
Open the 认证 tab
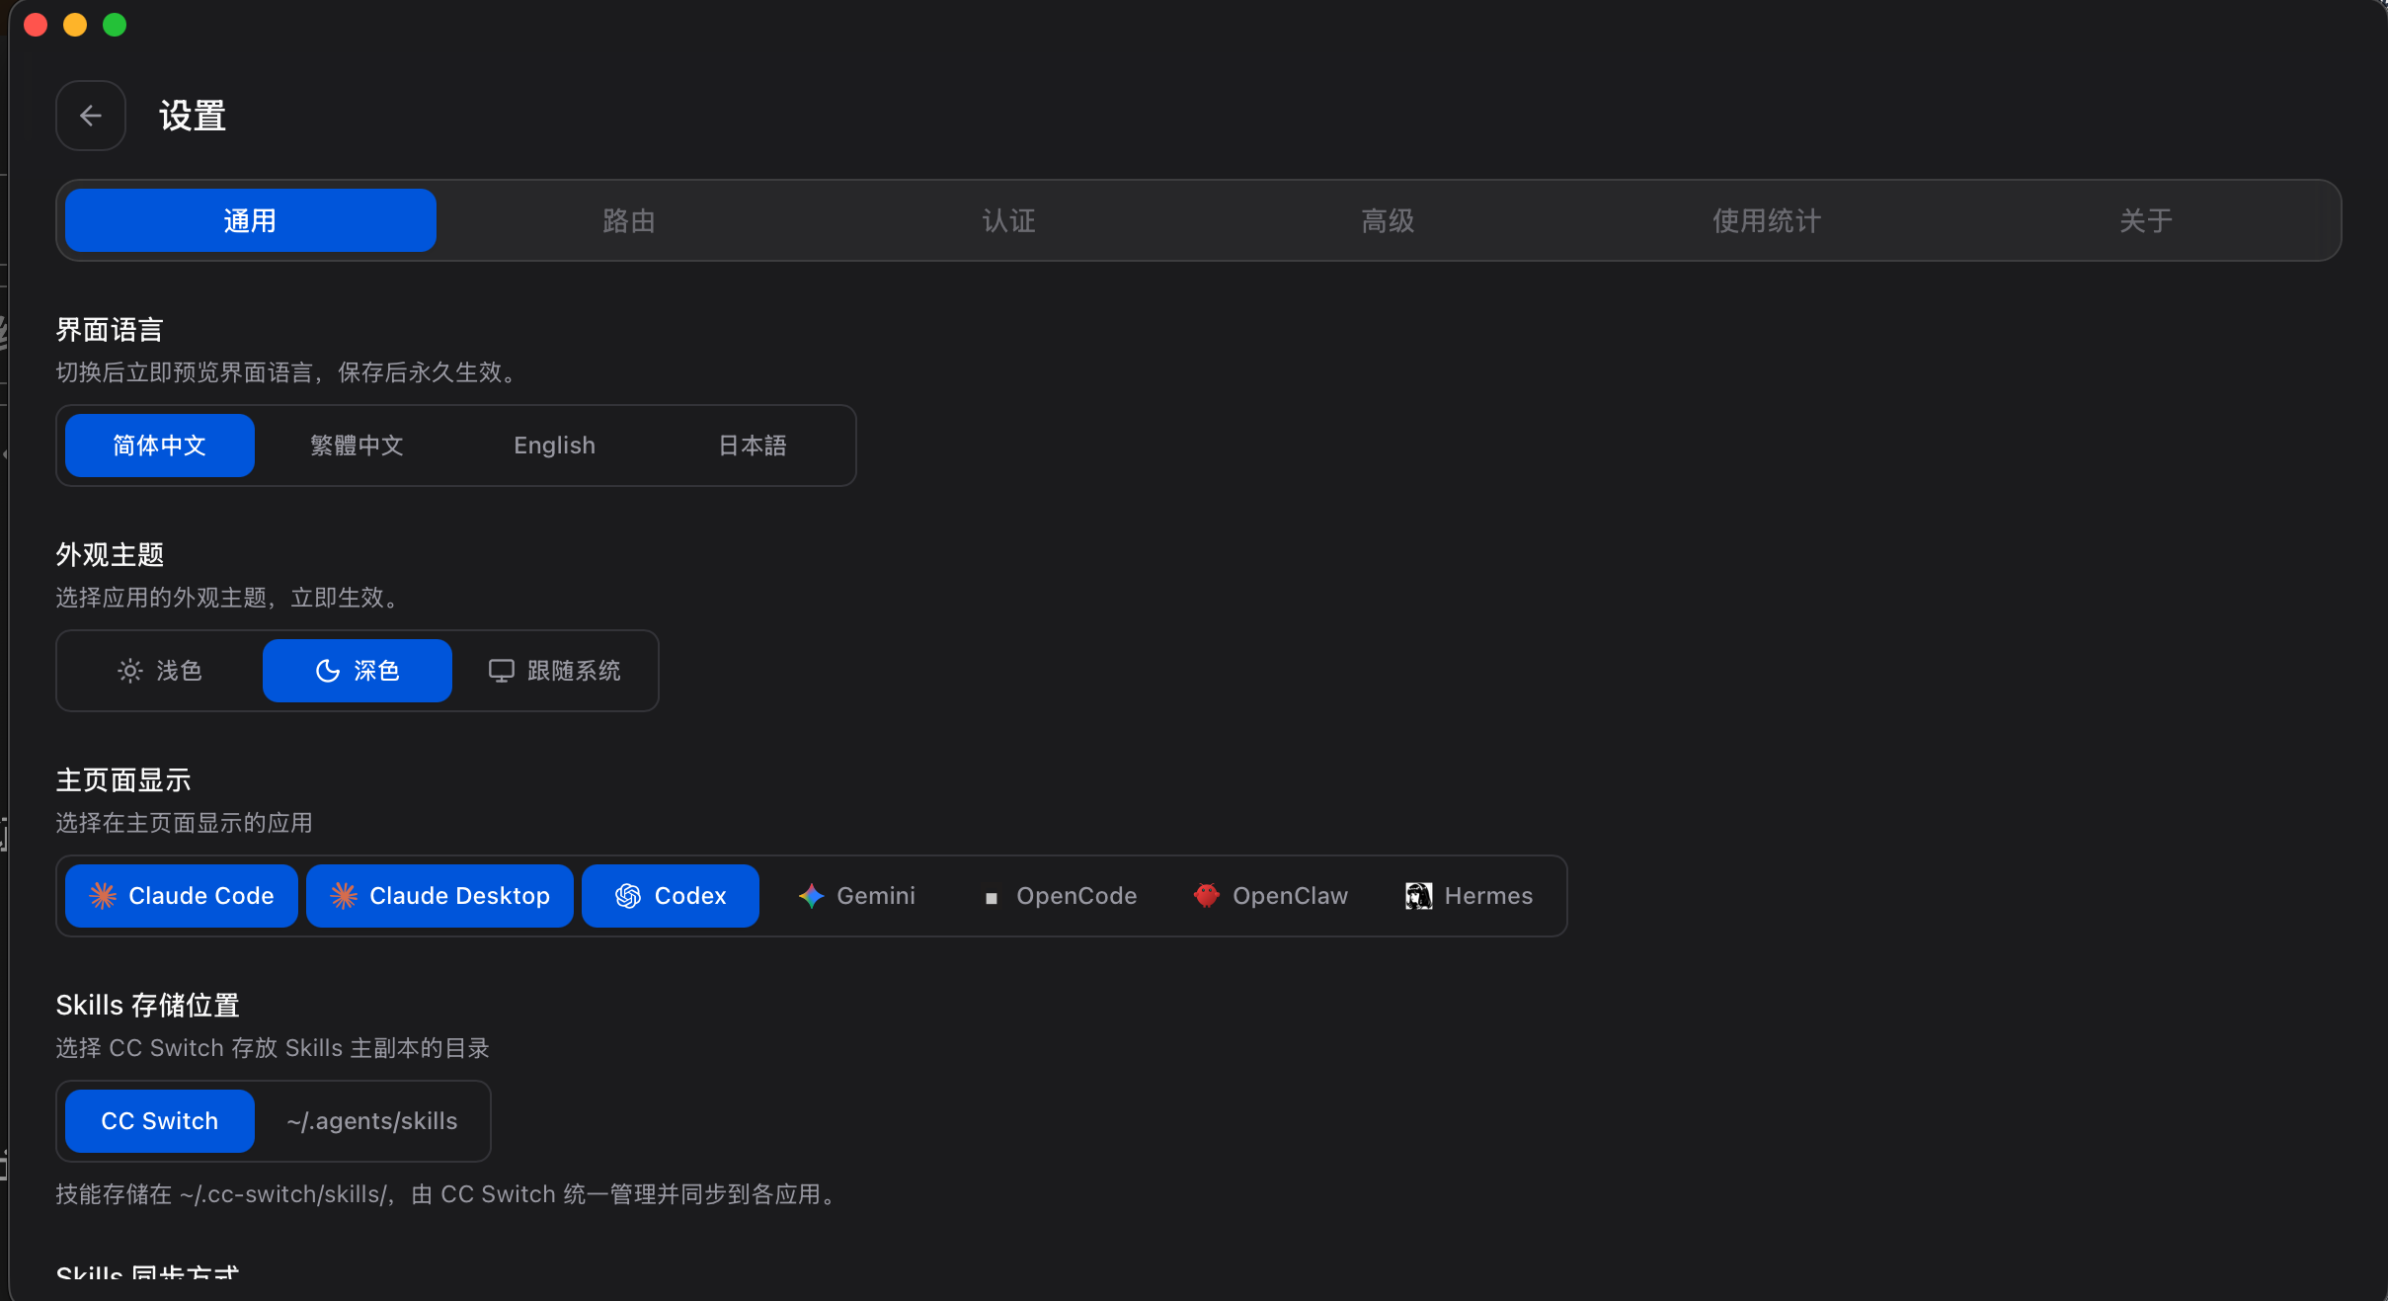[x=1008, y=220]
